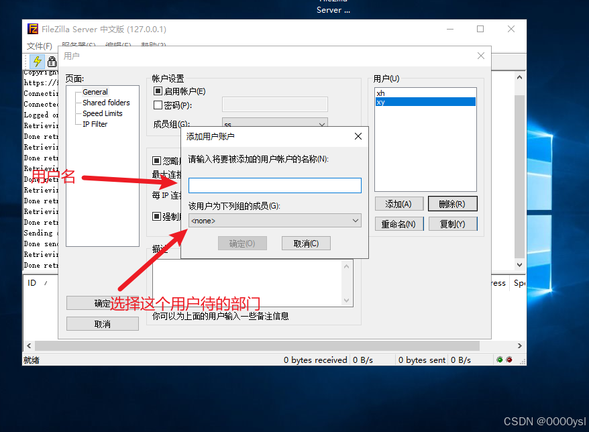Click the 复制(Y) user button

coord(453,224)
